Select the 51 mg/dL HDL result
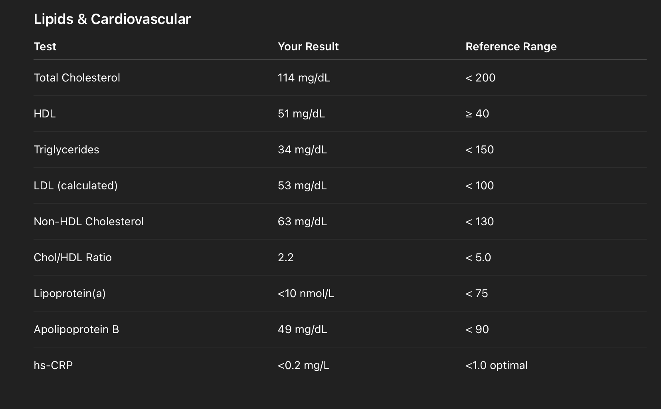 tap(301, 114)
